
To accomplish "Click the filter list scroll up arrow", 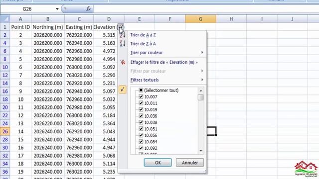I will tap(201, 90).
